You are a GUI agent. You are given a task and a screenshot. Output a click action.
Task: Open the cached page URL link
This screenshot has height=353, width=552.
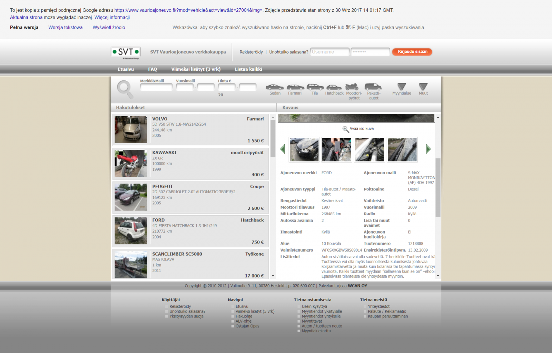tap(188, 10)
